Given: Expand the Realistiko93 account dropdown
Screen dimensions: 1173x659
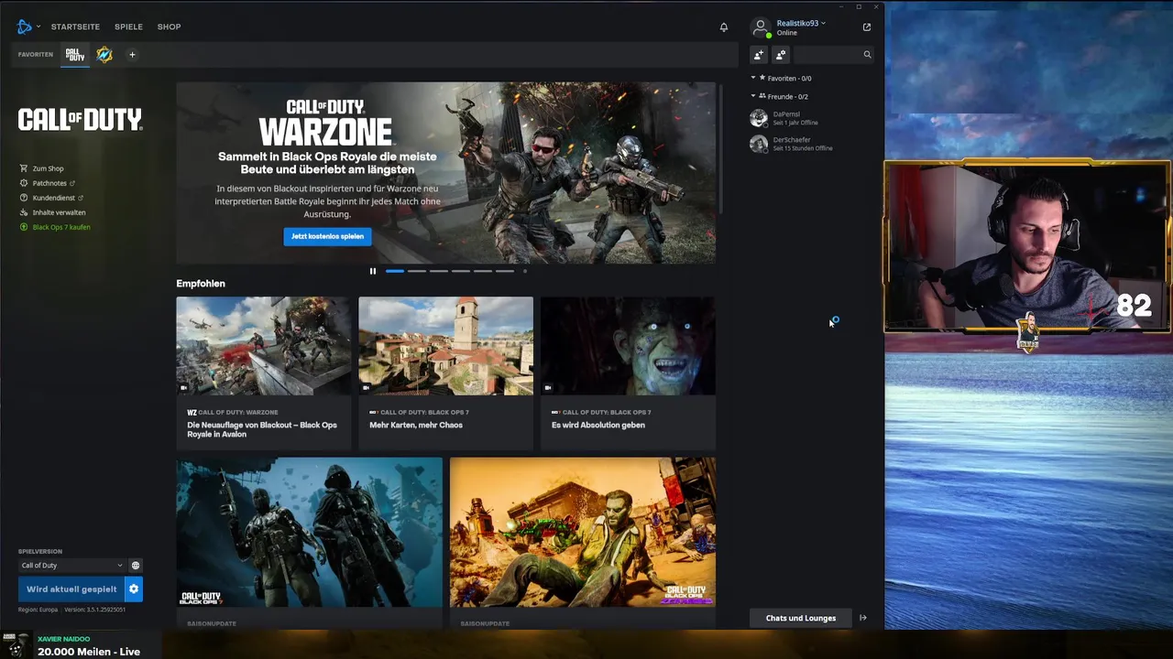Looking at the screenshot, I should tap(801, 23).
